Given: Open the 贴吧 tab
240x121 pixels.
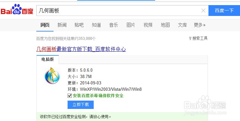Looking at the screenshot, I should click(79, 25).
